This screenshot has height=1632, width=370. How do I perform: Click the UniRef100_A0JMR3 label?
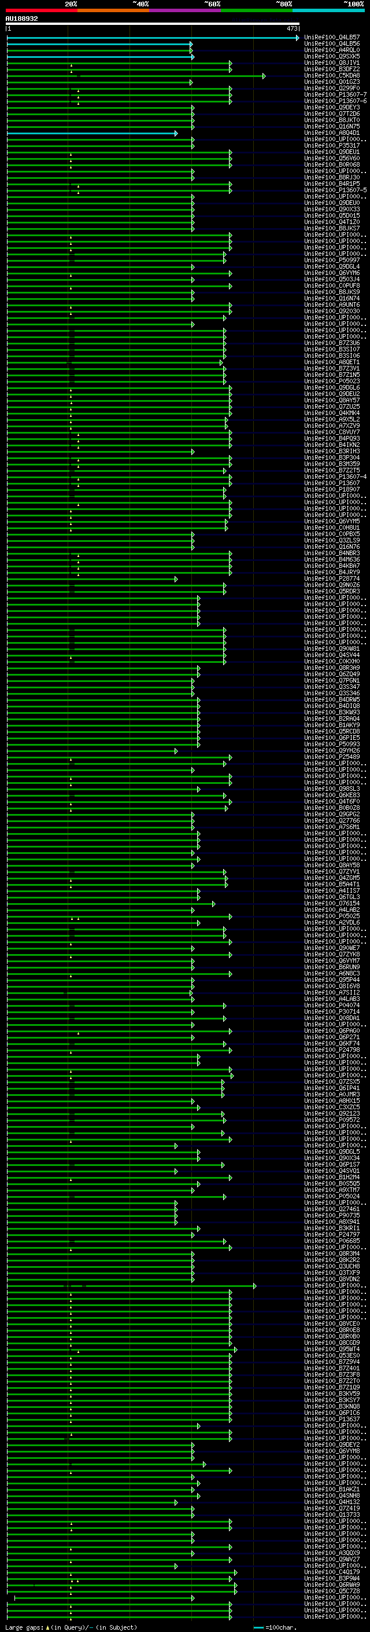click(x=332, y=1095)
